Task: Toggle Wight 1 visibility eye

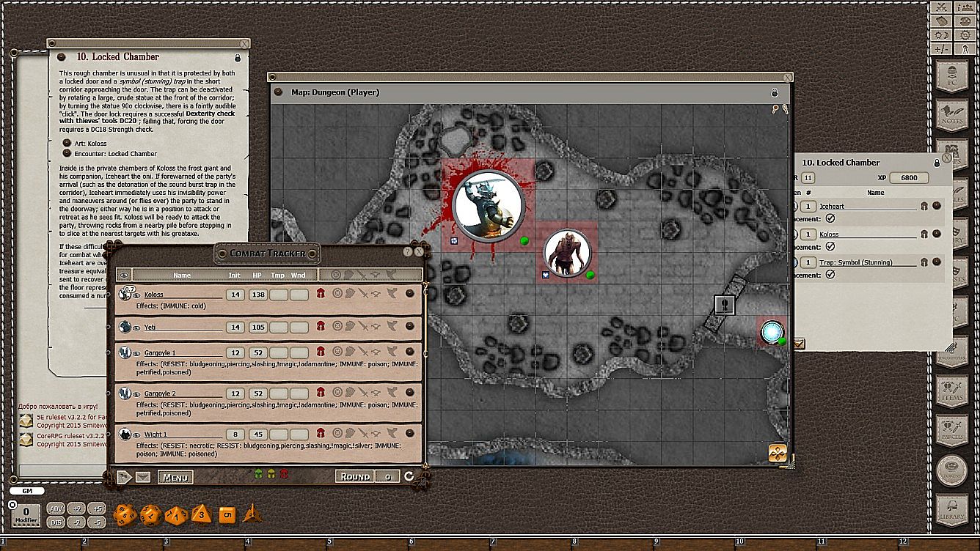Action: [136, 436]
